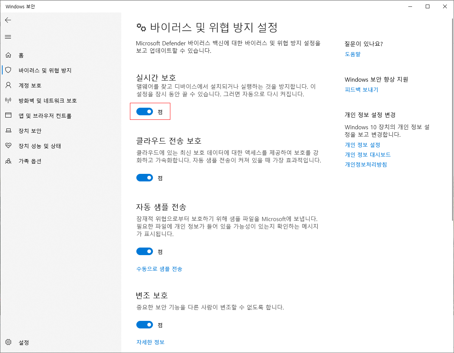This screenshot has width=454, height=353.
Task: Click the gear icon for 설정
Action: point(8,342)
